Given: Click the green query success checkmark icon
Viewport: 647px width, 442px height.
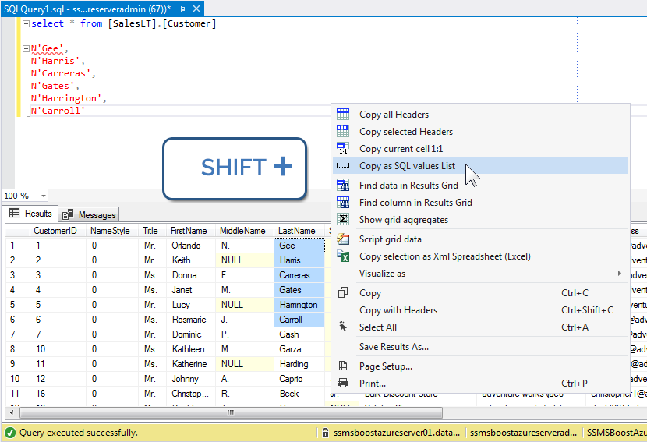Looking at the screenshot, I should coord(10,433).
